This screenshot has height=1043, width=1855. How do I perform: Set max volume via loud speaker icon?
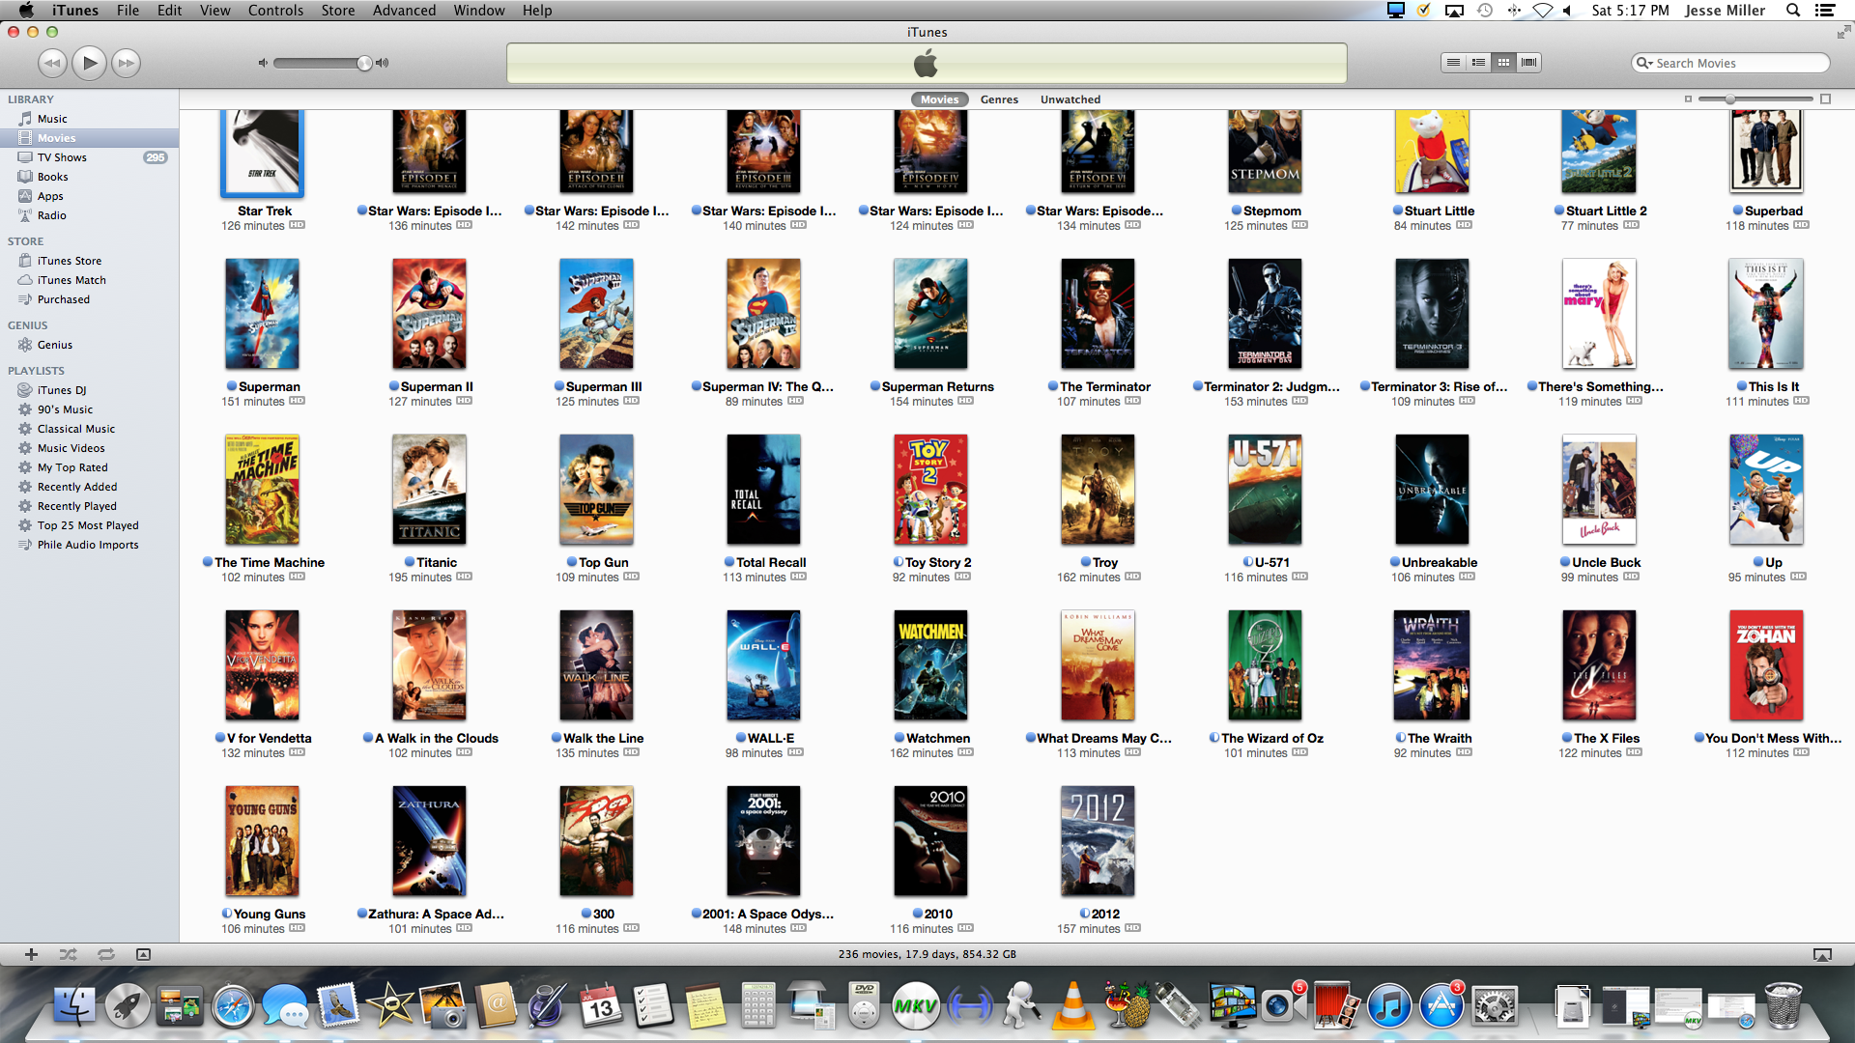tap(383, 63)
